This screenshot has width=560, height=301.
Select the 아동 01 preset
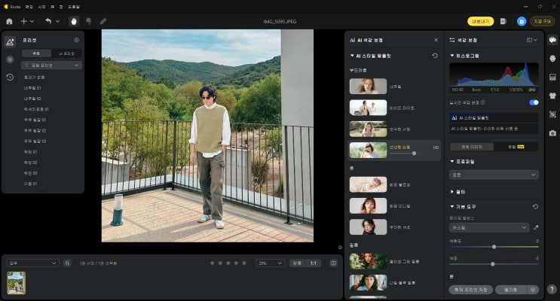[30, 184]
